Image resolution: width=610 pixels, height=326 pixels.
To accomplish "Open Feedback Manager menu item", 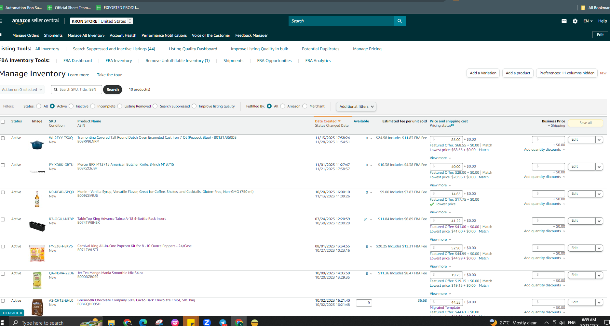I will 251,35.
